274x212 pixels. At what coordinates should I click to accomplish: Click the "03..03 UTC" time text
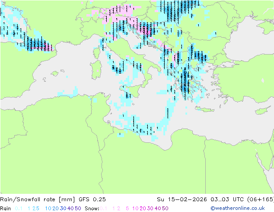(227, 199)
